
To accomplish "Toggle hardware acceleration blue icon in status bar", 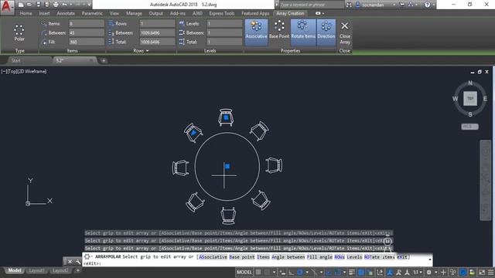I will 463,272.
